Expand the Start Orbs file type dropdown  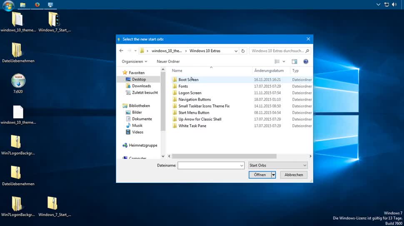tap(305, 165)
